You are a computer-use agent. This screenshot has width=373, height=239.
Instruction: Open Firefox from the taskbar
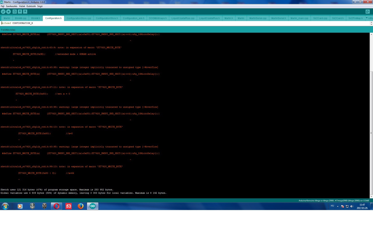81,206
